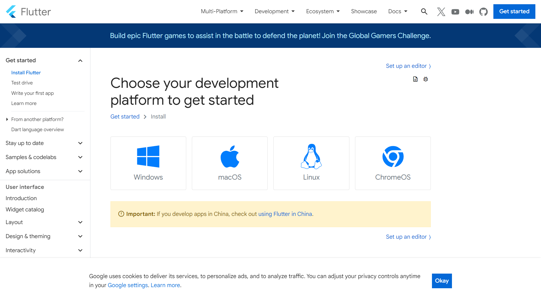Screen dimensions: 541x304
Task: Open the Multi-Platform dropdown menu
Action: click(222, 12)
